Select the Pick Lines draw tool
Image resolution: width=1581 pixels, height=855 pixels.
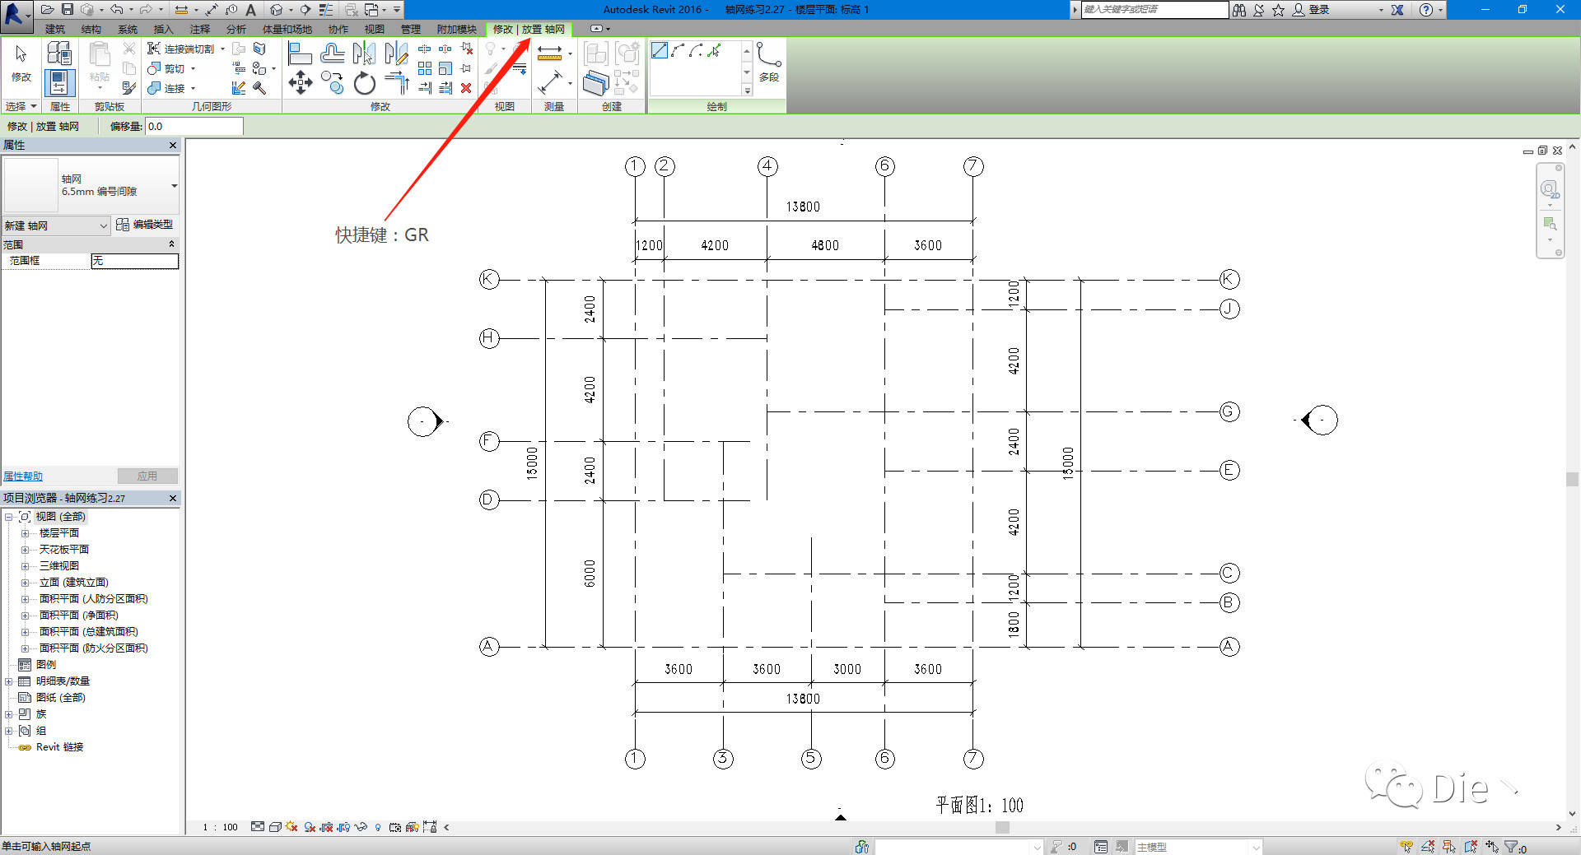pyautogui.click(x=713, y=50)
